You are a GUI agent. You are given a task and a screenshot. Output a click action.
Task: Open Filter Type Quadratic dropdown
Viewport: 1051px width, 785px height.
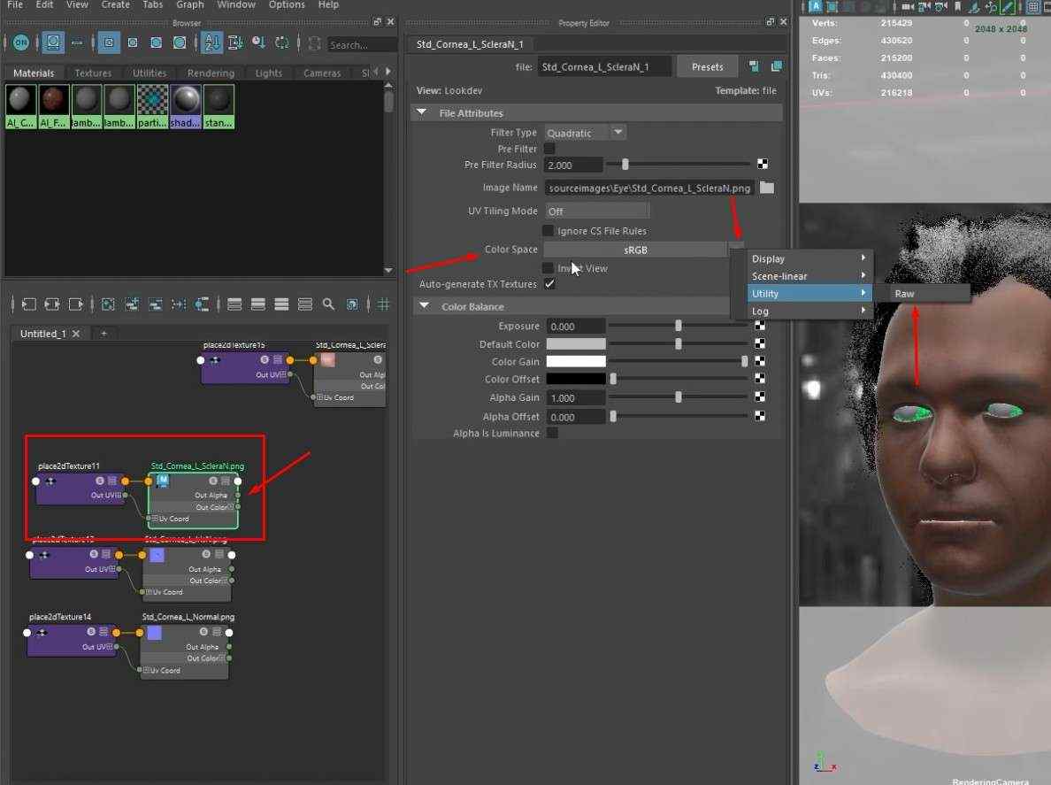pos(585,133)
